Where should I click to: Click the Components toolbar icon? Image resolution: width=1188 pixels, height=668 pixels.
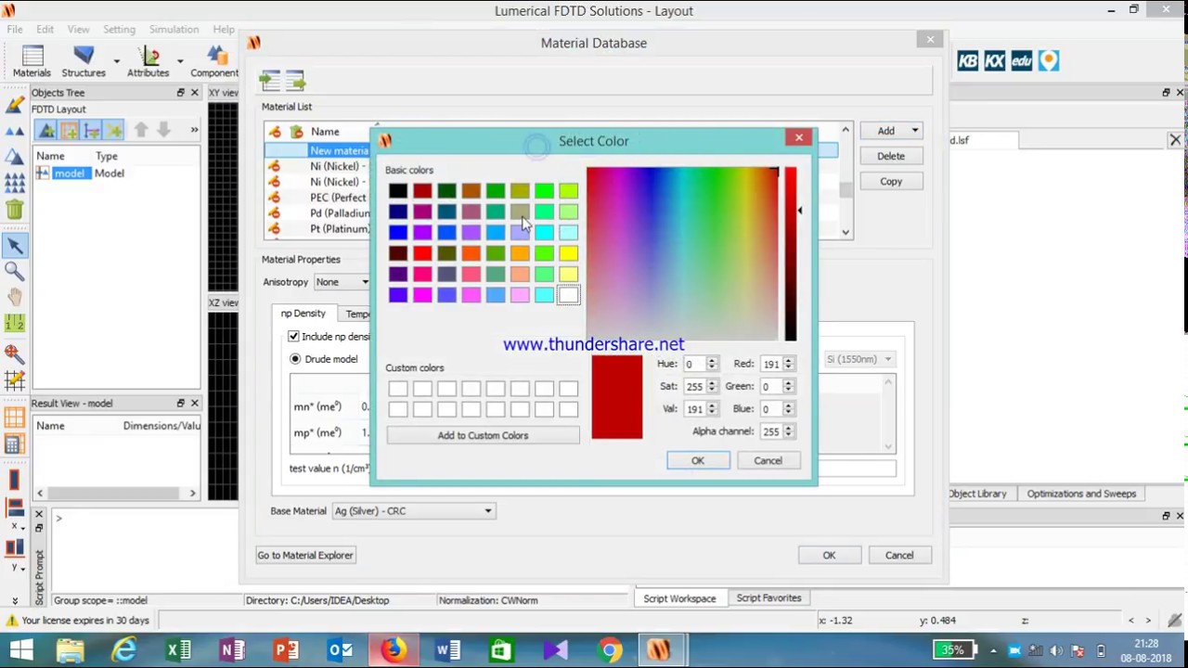[215, 61]
